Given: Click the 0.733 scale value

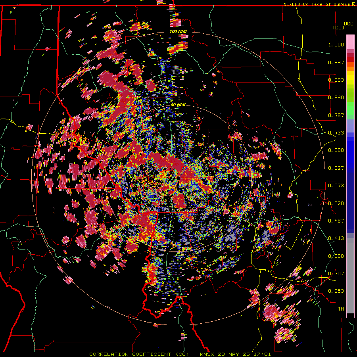Looking at the screenshot, I should click(x=336, y=133).
